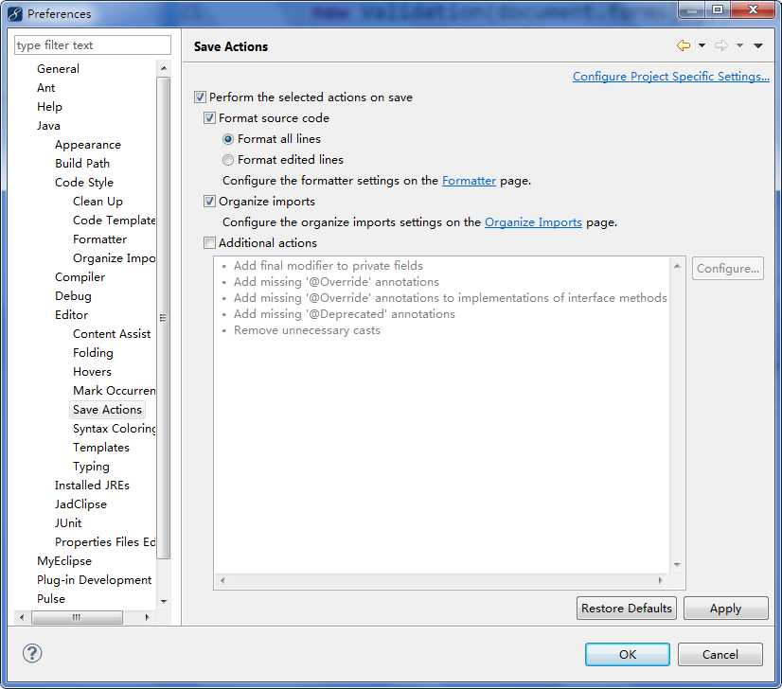Follow the Organize Imports page link
Viewport: 782px width, 689px height.
(x=533, y=221)
